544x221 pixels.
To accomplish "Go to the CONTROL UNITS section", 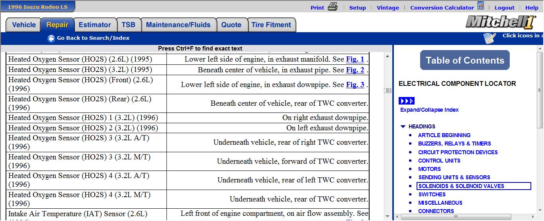I will 439,161.
